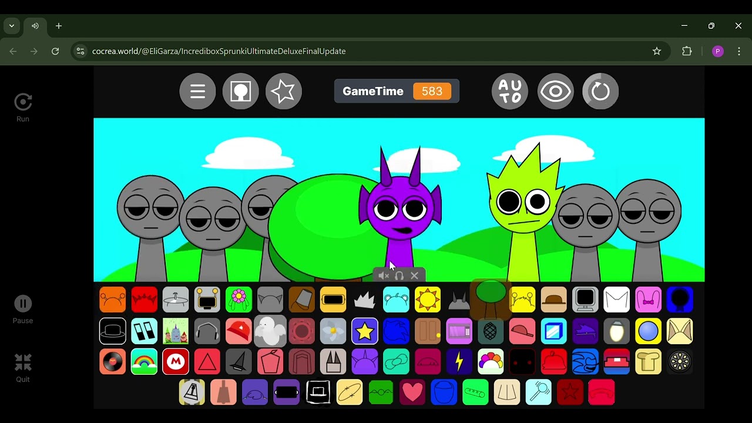This screenshot has height=423, width=752.
Task: Select the green flute icon
Action: coord(475,392)
